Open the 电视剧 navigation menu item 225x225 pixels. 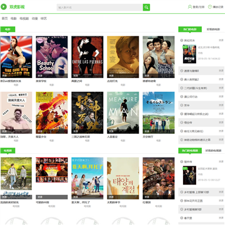click(24, 19)
